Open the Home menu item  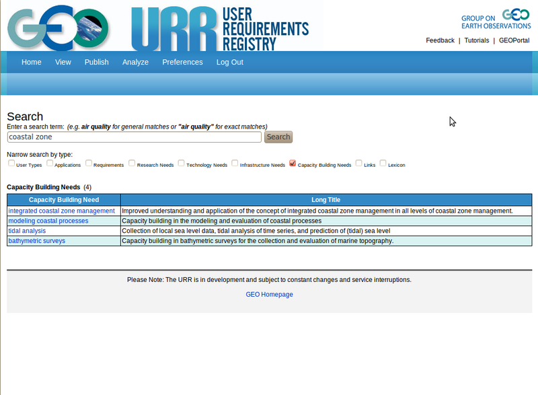(x=32, y=62)
